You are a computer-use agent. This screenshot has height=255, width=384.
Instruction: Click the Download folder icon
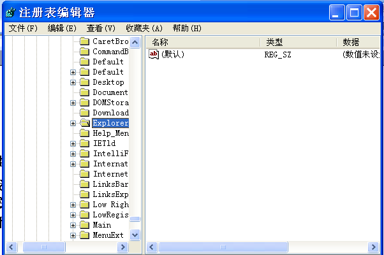(84, 113)
